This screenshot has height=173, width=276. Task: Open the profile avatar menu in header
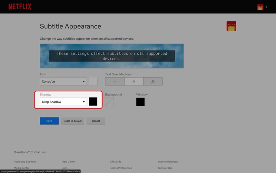(x=260, y=7)
